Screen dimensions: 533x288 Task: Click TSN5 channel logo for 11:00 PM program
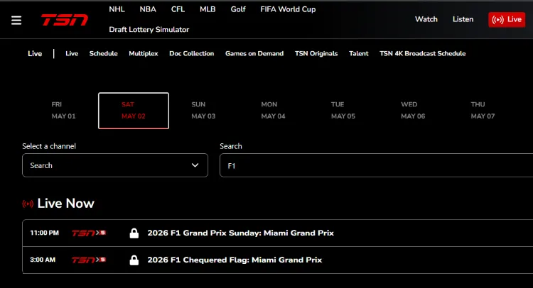tap(89, 233)
